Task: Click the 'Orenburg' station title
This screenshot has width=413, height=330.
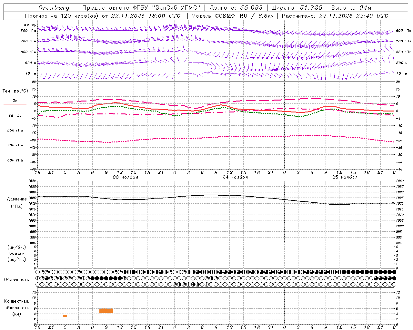Action: (54, 8)
